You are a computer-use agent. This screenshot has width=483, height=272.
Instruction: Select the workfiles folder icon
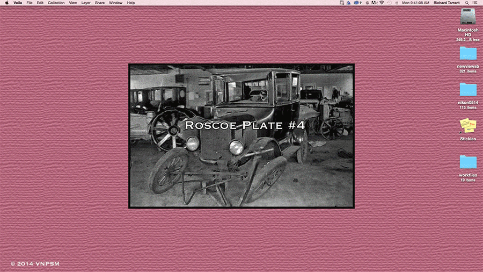tap(467, 162)
